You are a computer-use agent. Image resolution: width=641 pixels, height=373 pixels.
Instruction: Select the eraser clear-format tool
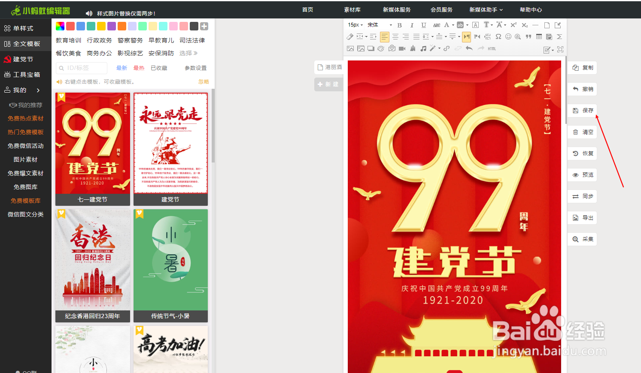[350, 37]
